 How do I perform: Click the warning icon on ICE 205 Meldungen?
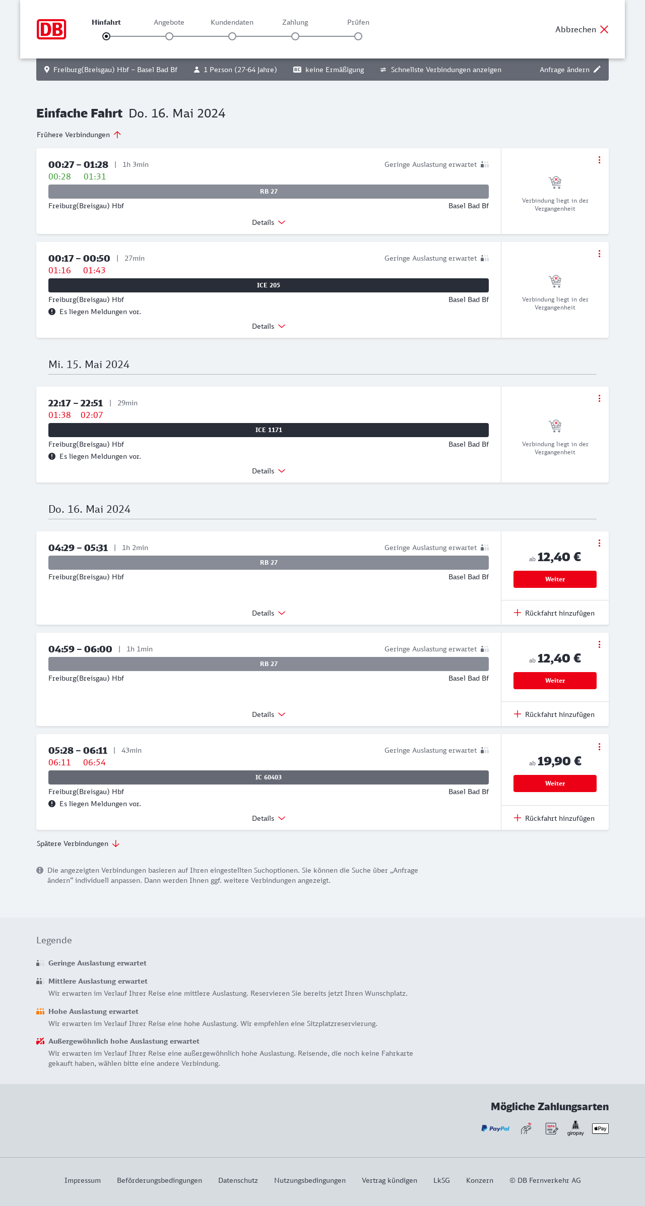pyautogui.click(x=52, y=312)
